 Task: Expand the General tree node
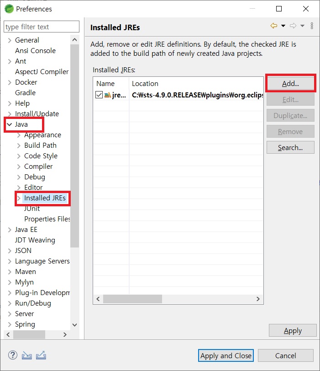[10, 40]
